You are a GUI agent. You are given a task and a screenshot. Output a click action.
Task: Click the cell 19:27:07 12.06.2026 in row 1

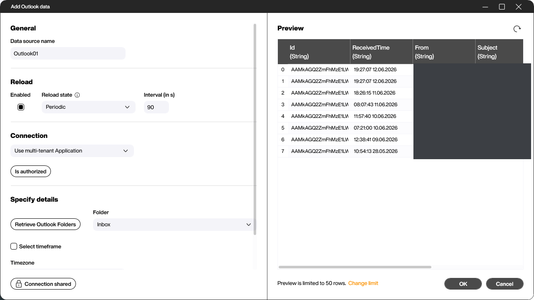(381, 81)
